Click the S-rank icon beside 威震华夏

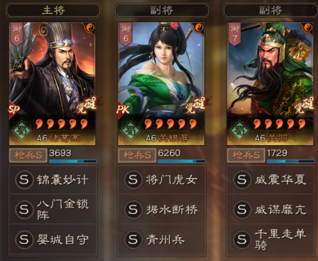[x=242, y=180]
